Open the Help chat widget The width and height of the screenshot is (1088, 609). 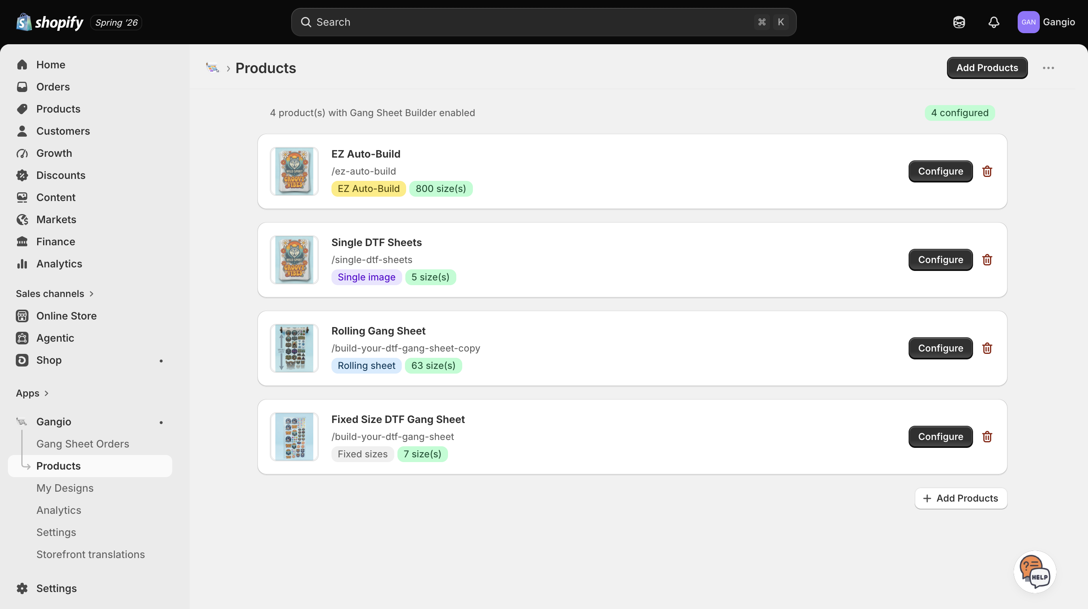(1034, 572)
